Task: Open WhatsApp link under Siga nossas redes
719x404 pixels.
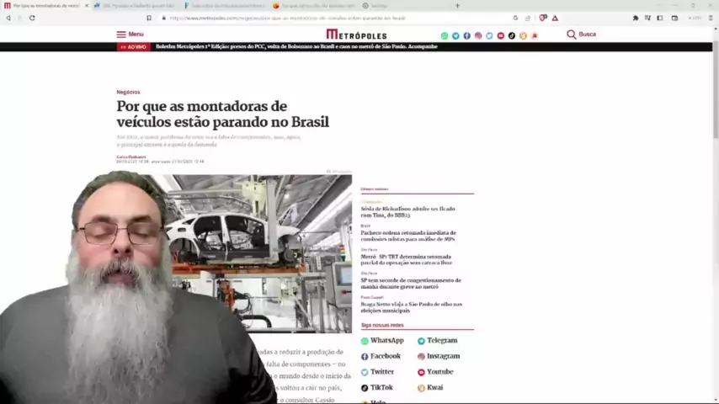Action: point(386,341)
